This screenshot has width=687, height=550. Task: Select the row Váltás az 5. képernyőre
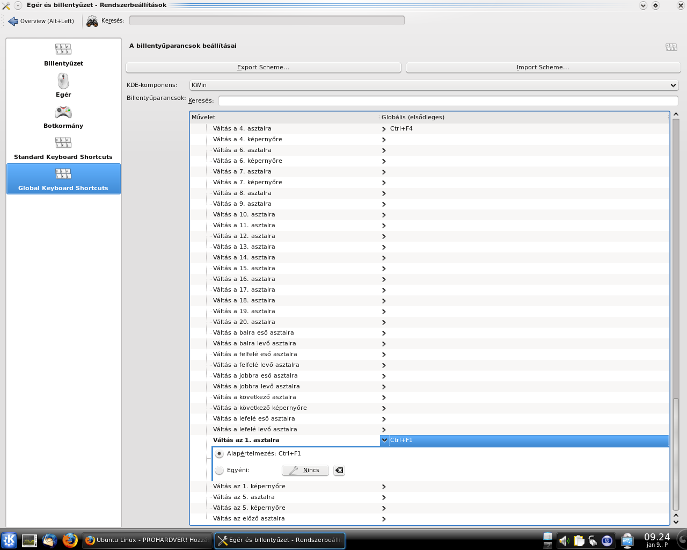click(x=429, y=508)
